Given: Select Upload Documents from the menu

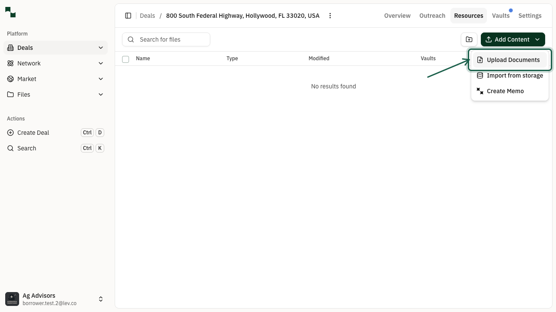Looking at the screenshot, I should click(x=513, y=60).
